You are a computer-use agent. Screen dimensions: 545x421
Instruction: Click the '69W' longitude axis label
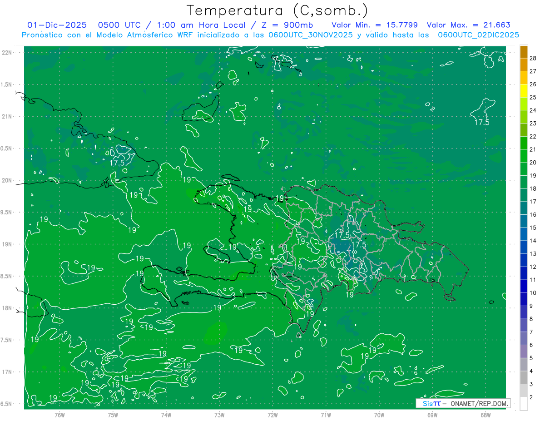(x=432, y=415)
